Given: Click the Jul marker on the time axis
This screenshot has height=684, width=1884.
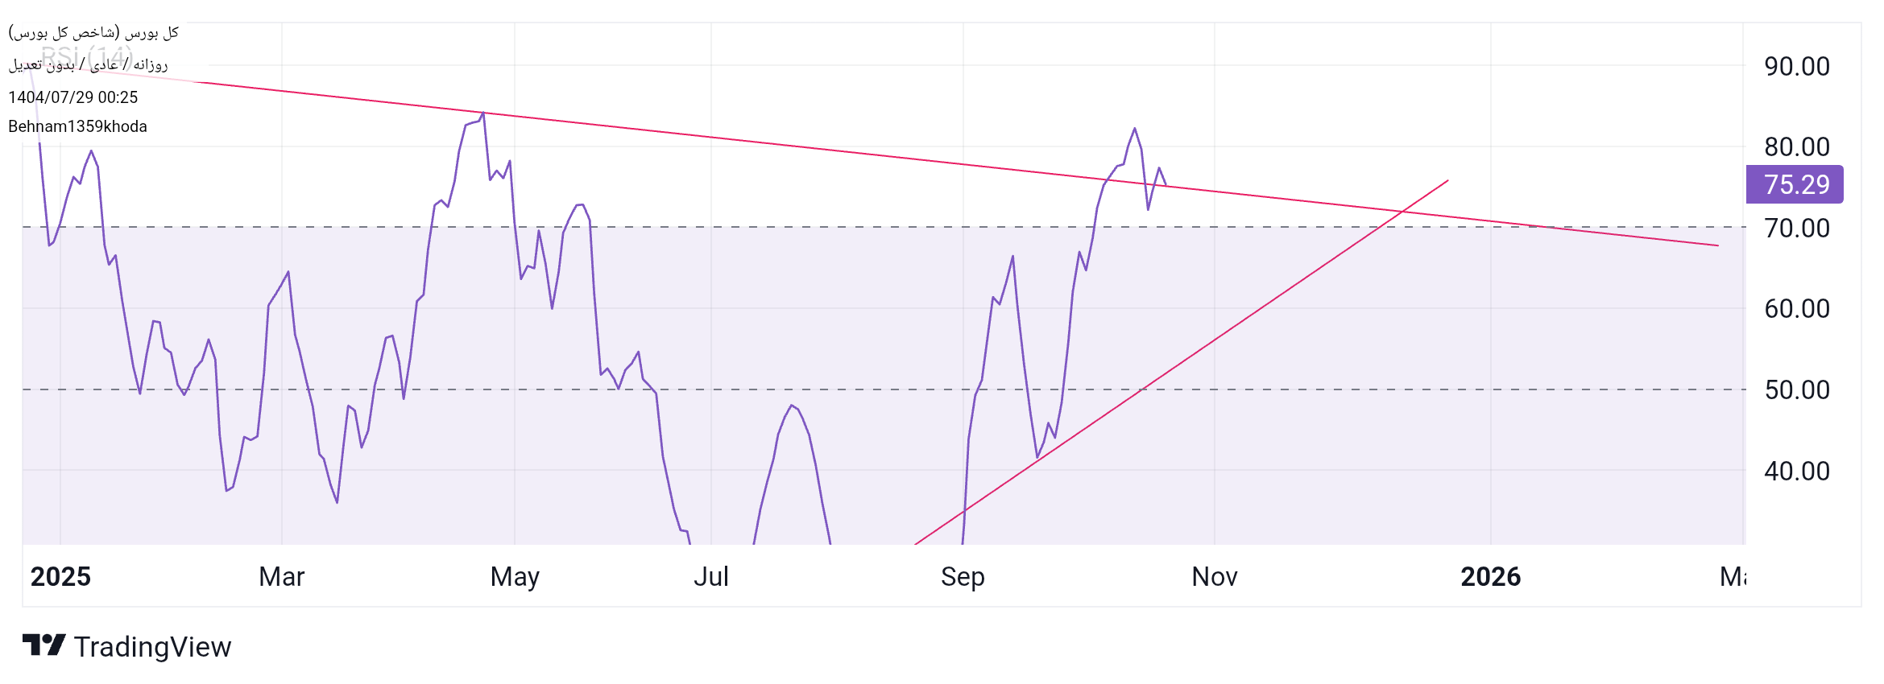Looking at the screenshot, I should pos(711,576).
